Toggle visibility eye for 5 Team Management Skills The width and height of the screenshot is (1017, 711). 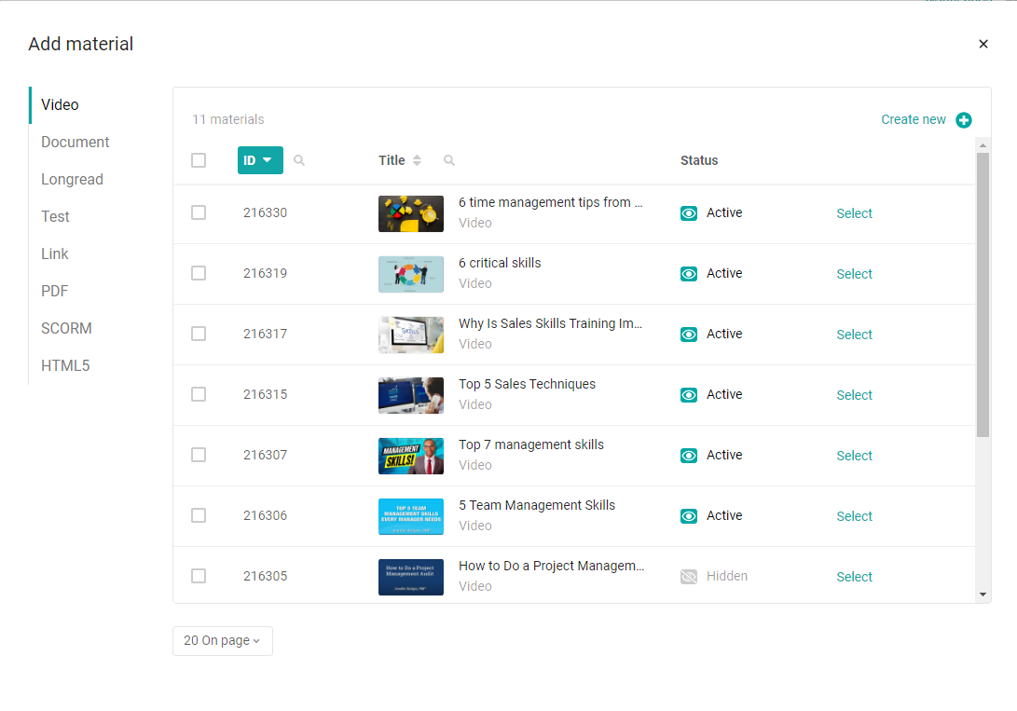coord(689,516)
